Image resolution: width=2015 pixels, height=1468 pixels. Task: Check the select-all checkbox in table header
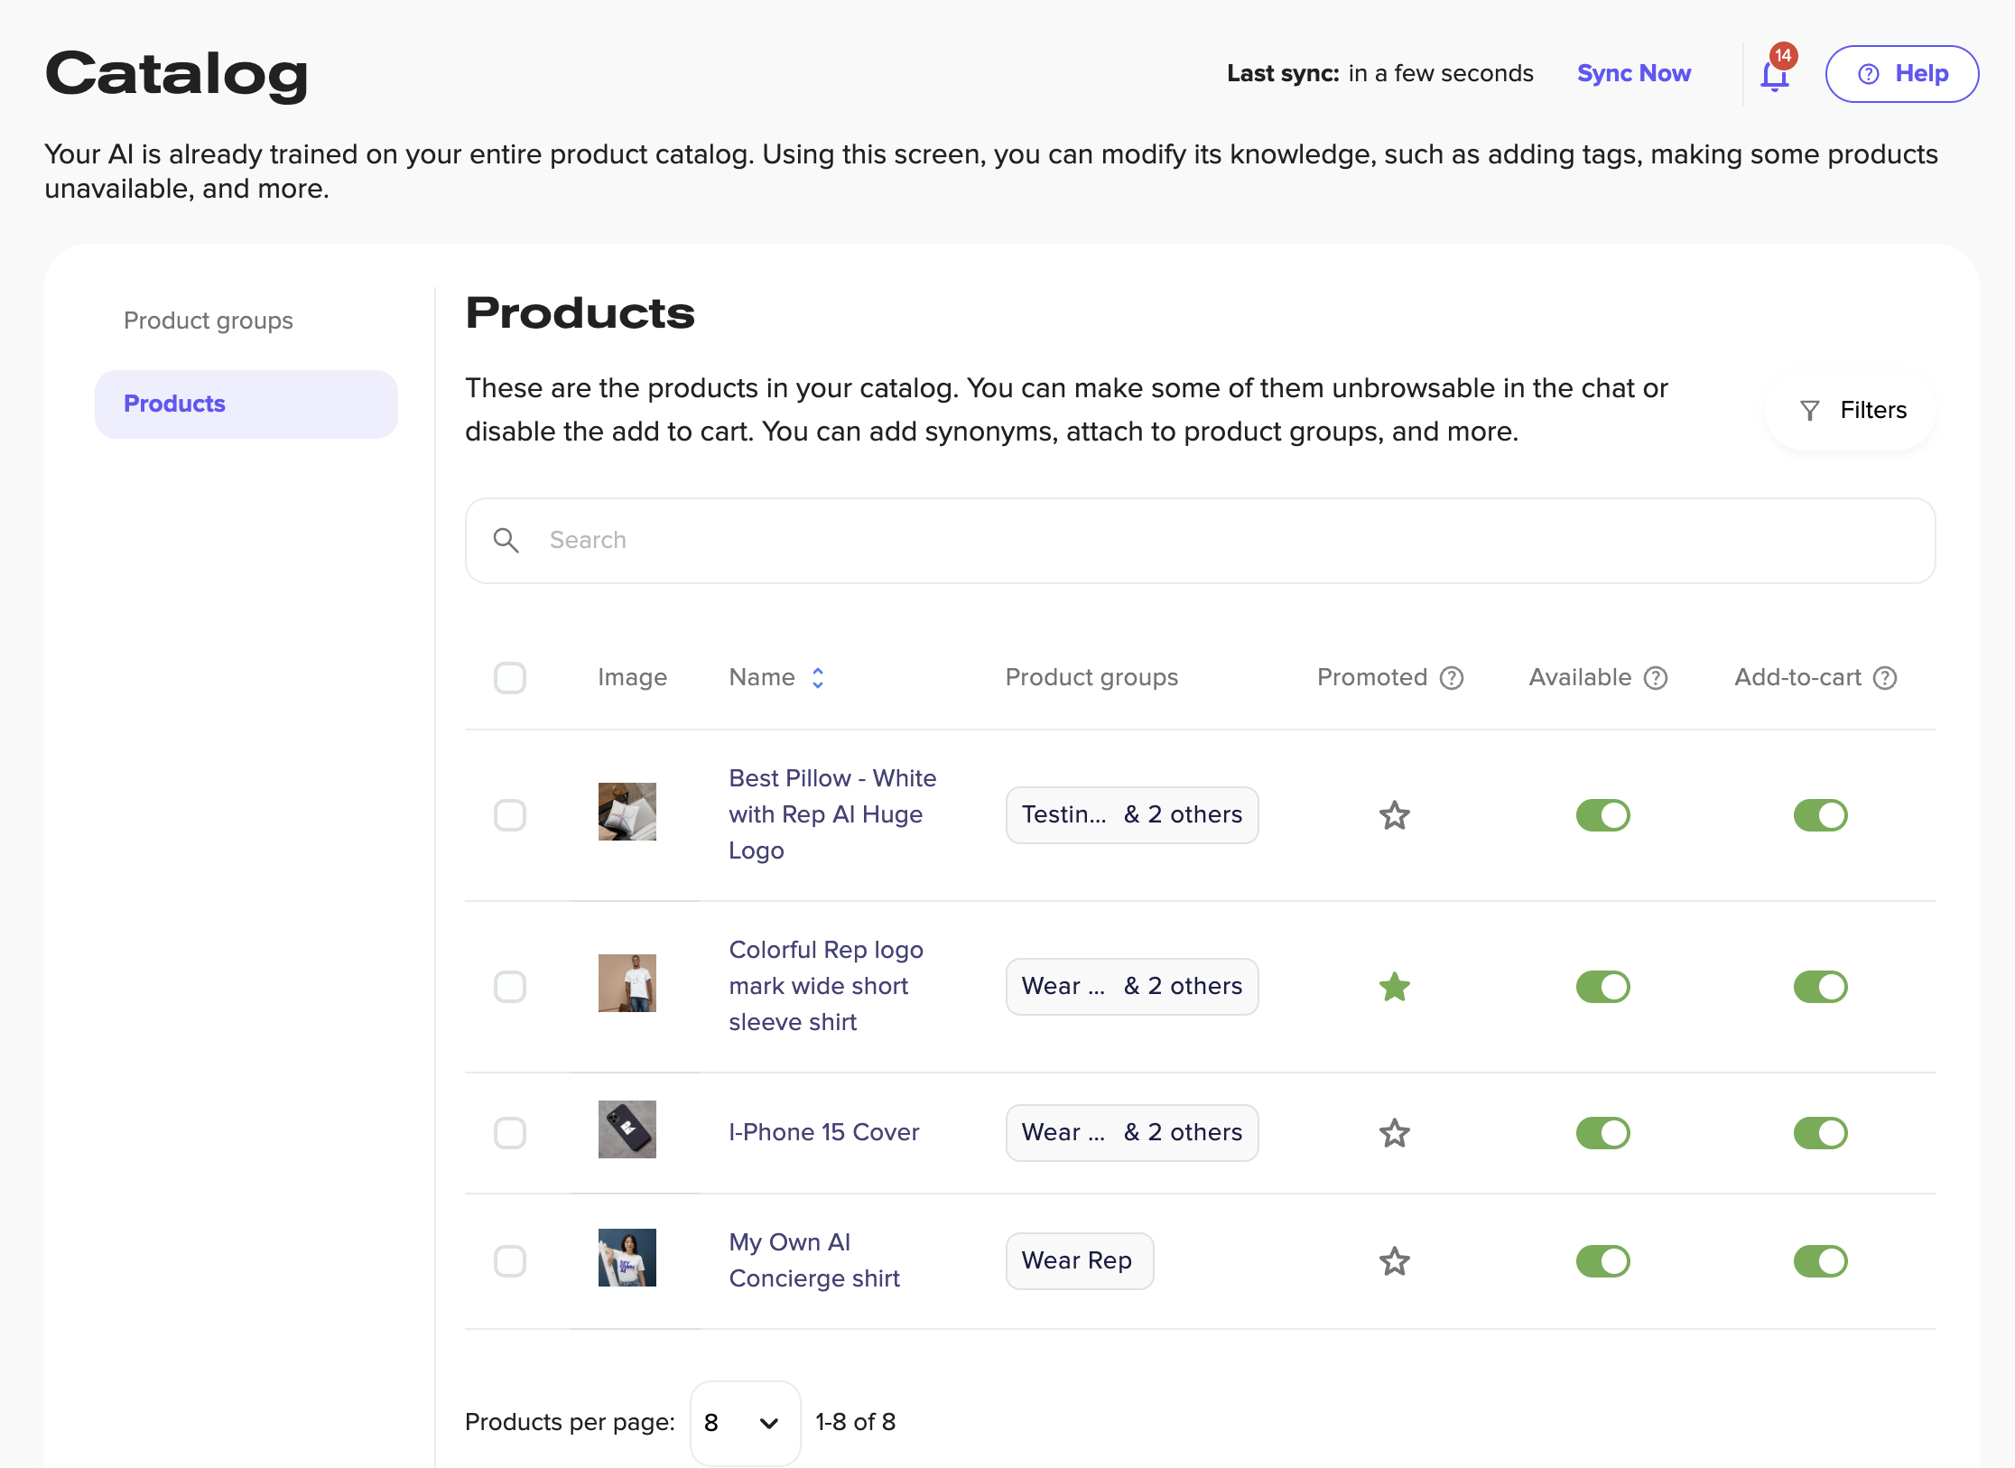pos(510,678)
